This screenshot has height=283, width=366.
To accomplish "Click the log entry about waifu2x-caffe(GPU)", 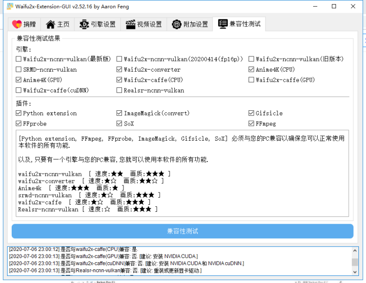I will pyautogui.click(x=103, y=257).
